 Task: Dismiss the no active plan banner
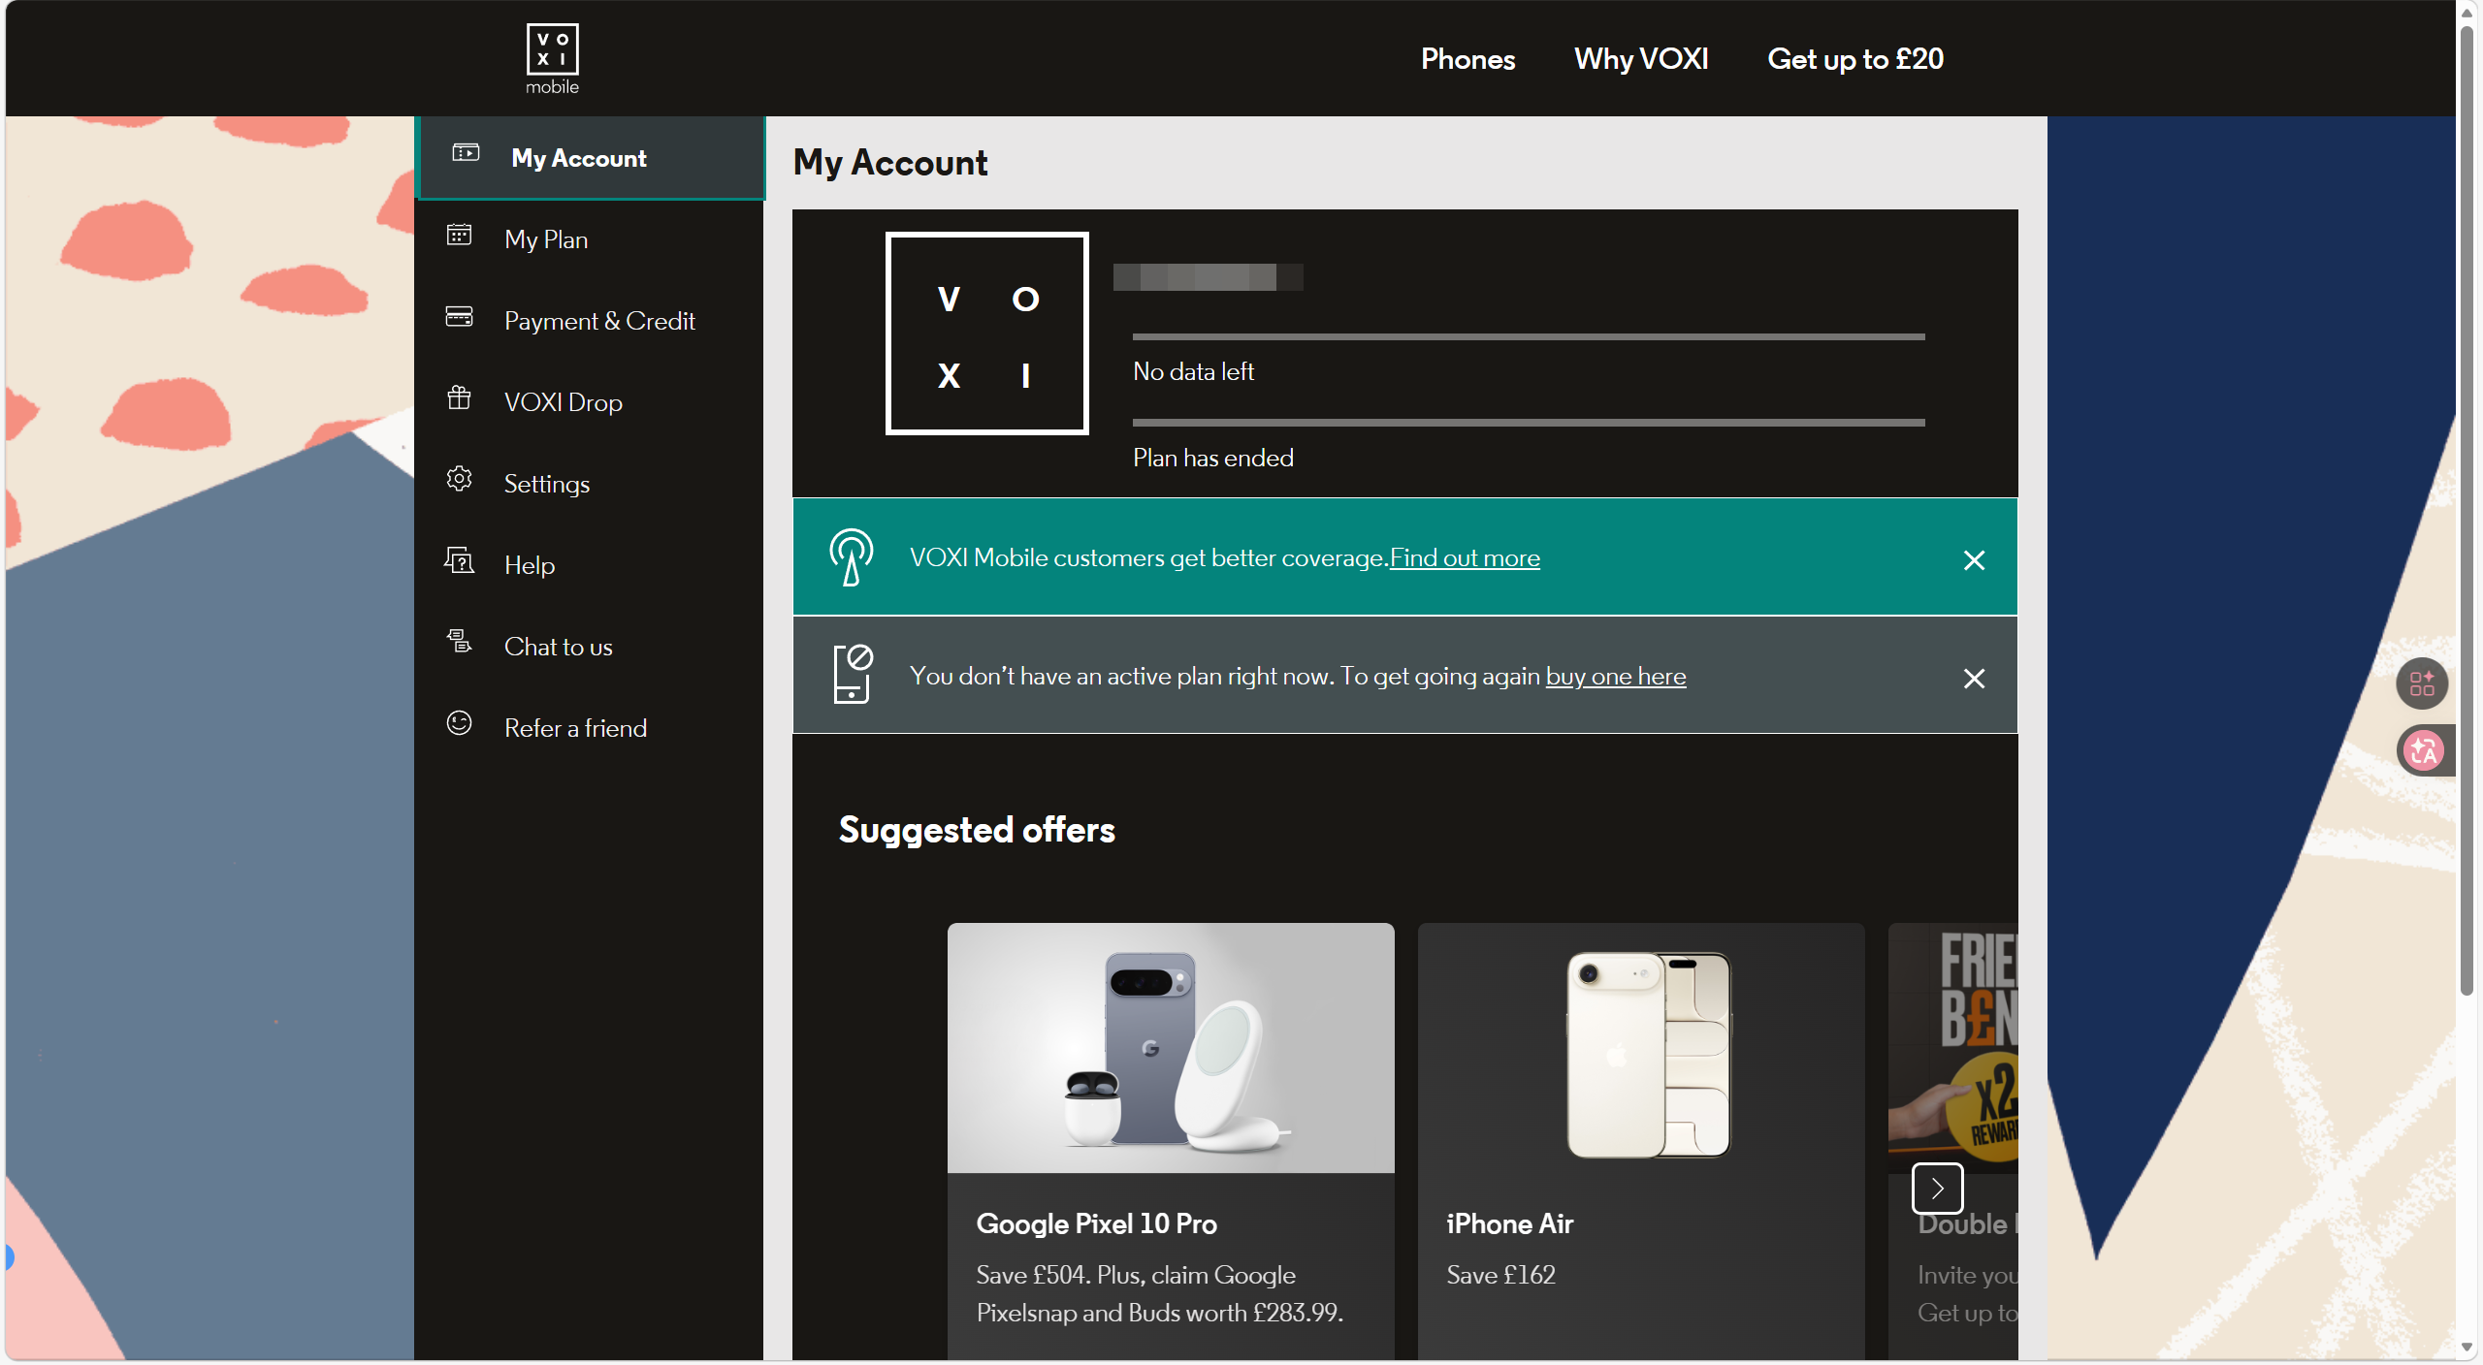click(1974, 679)
